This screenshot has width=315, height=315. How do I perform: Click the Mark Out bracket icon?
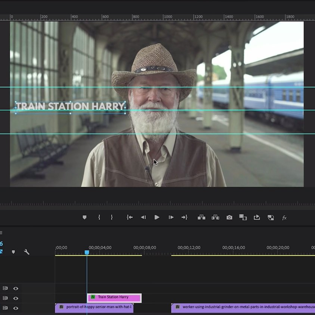pyautogui.click(x=111, y=217)
